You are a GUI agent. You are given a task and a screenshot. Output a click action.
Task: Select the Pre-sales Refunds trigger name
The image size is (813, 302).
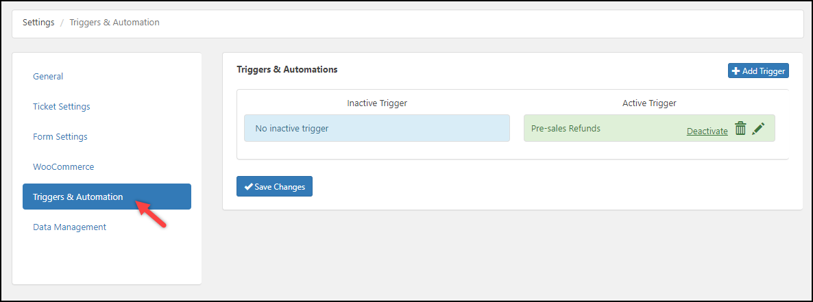click(566, 129)
